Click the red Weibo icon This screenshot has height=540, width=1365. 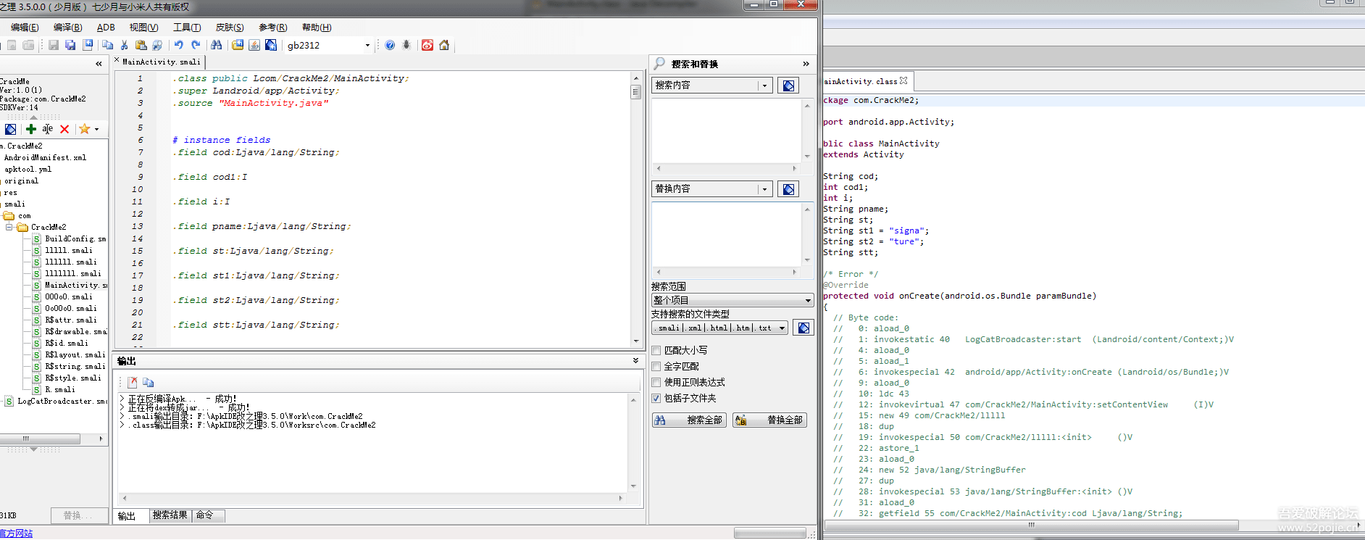click(x=427, y=45)
